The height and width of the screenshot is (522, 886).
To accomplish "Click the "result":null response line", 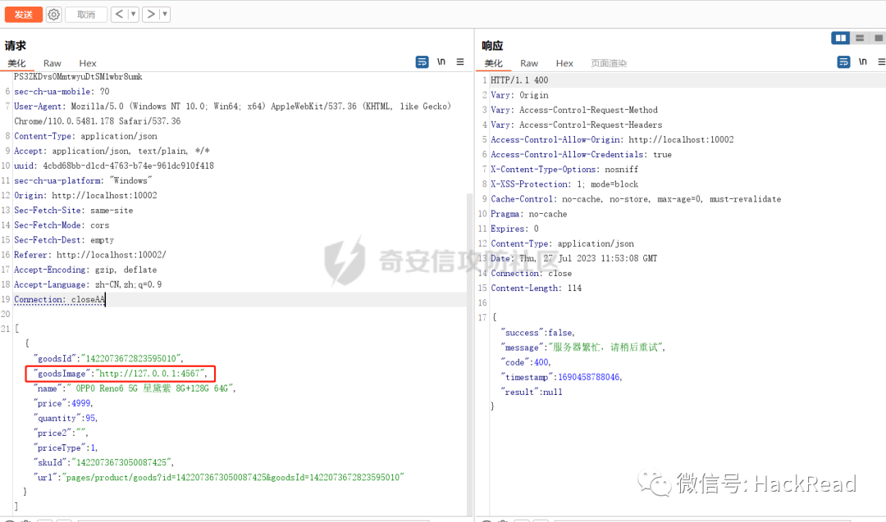I will [531, 393].
